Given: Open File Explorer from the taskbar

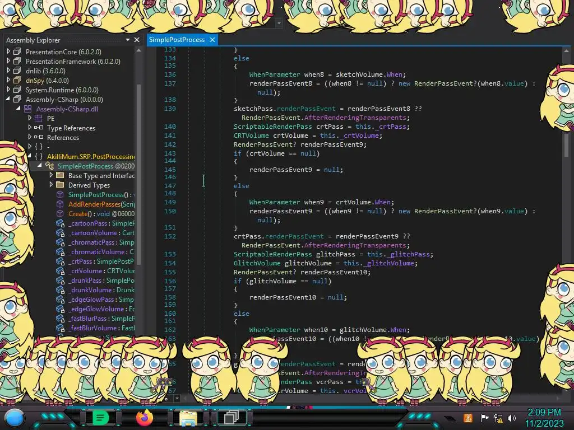Looking at the screenshot, I should coord(188,418).
